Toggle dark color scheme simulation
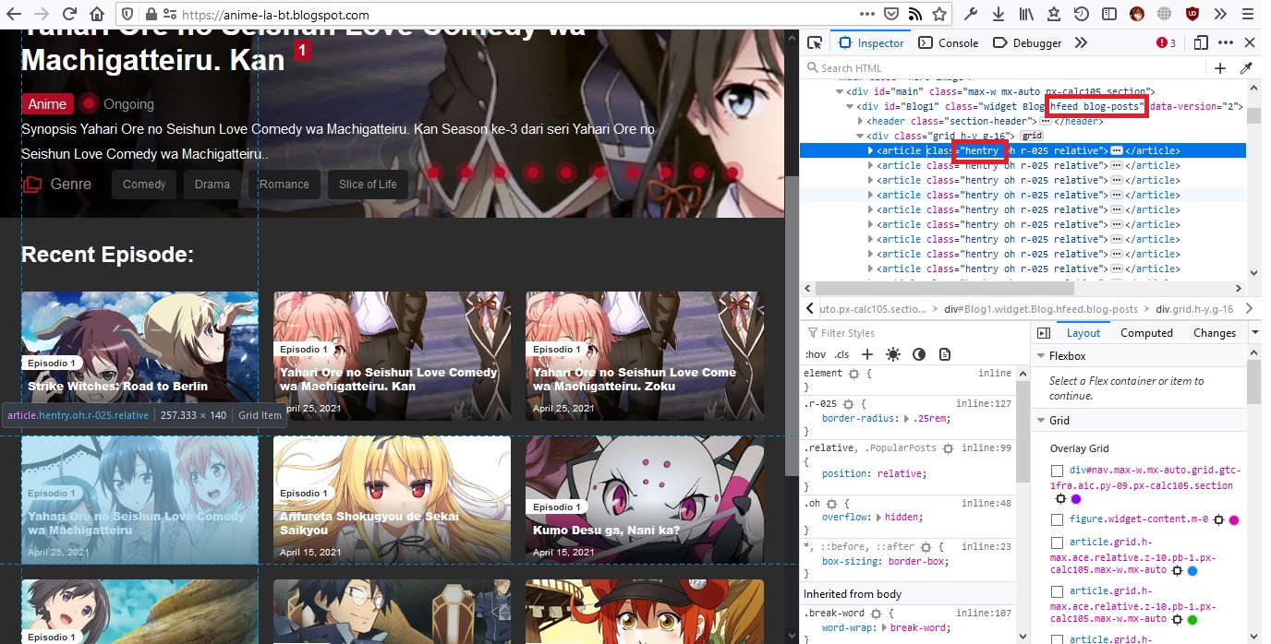 (x=919, y=354)
